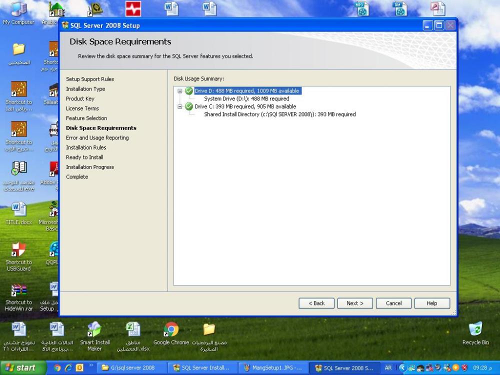Switch to SQL Server Install... taskbar window
500x375 pixels.
coord(202,367)
